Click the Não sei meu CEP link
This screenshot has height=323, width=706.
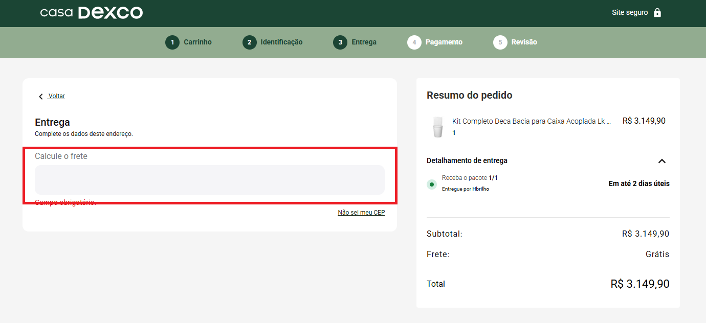(x=361, y=213)
